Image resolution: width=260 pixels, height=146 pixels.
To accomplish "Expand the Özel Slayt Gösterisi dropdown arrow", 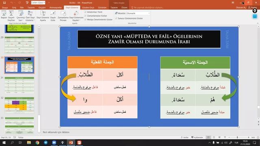I will point(34,20).
